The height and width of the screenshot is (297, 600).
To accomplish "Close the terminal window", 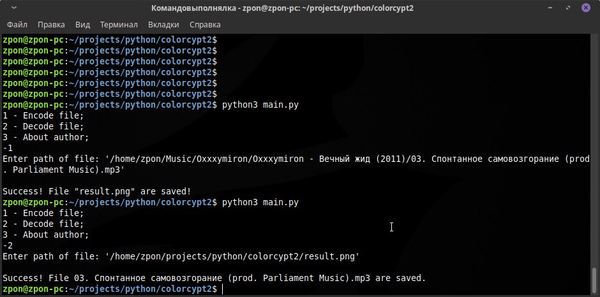I will (x=586, y=8).
